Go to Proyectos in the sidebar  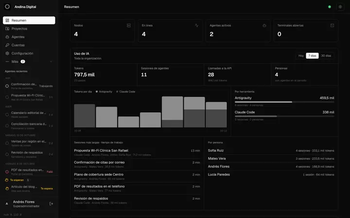pyautogui.click(x=29, y=29)
